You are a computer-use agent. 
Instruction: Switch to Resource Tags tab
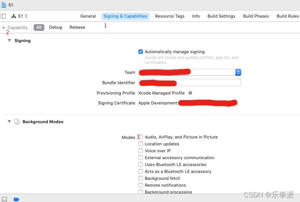point(170,16)
